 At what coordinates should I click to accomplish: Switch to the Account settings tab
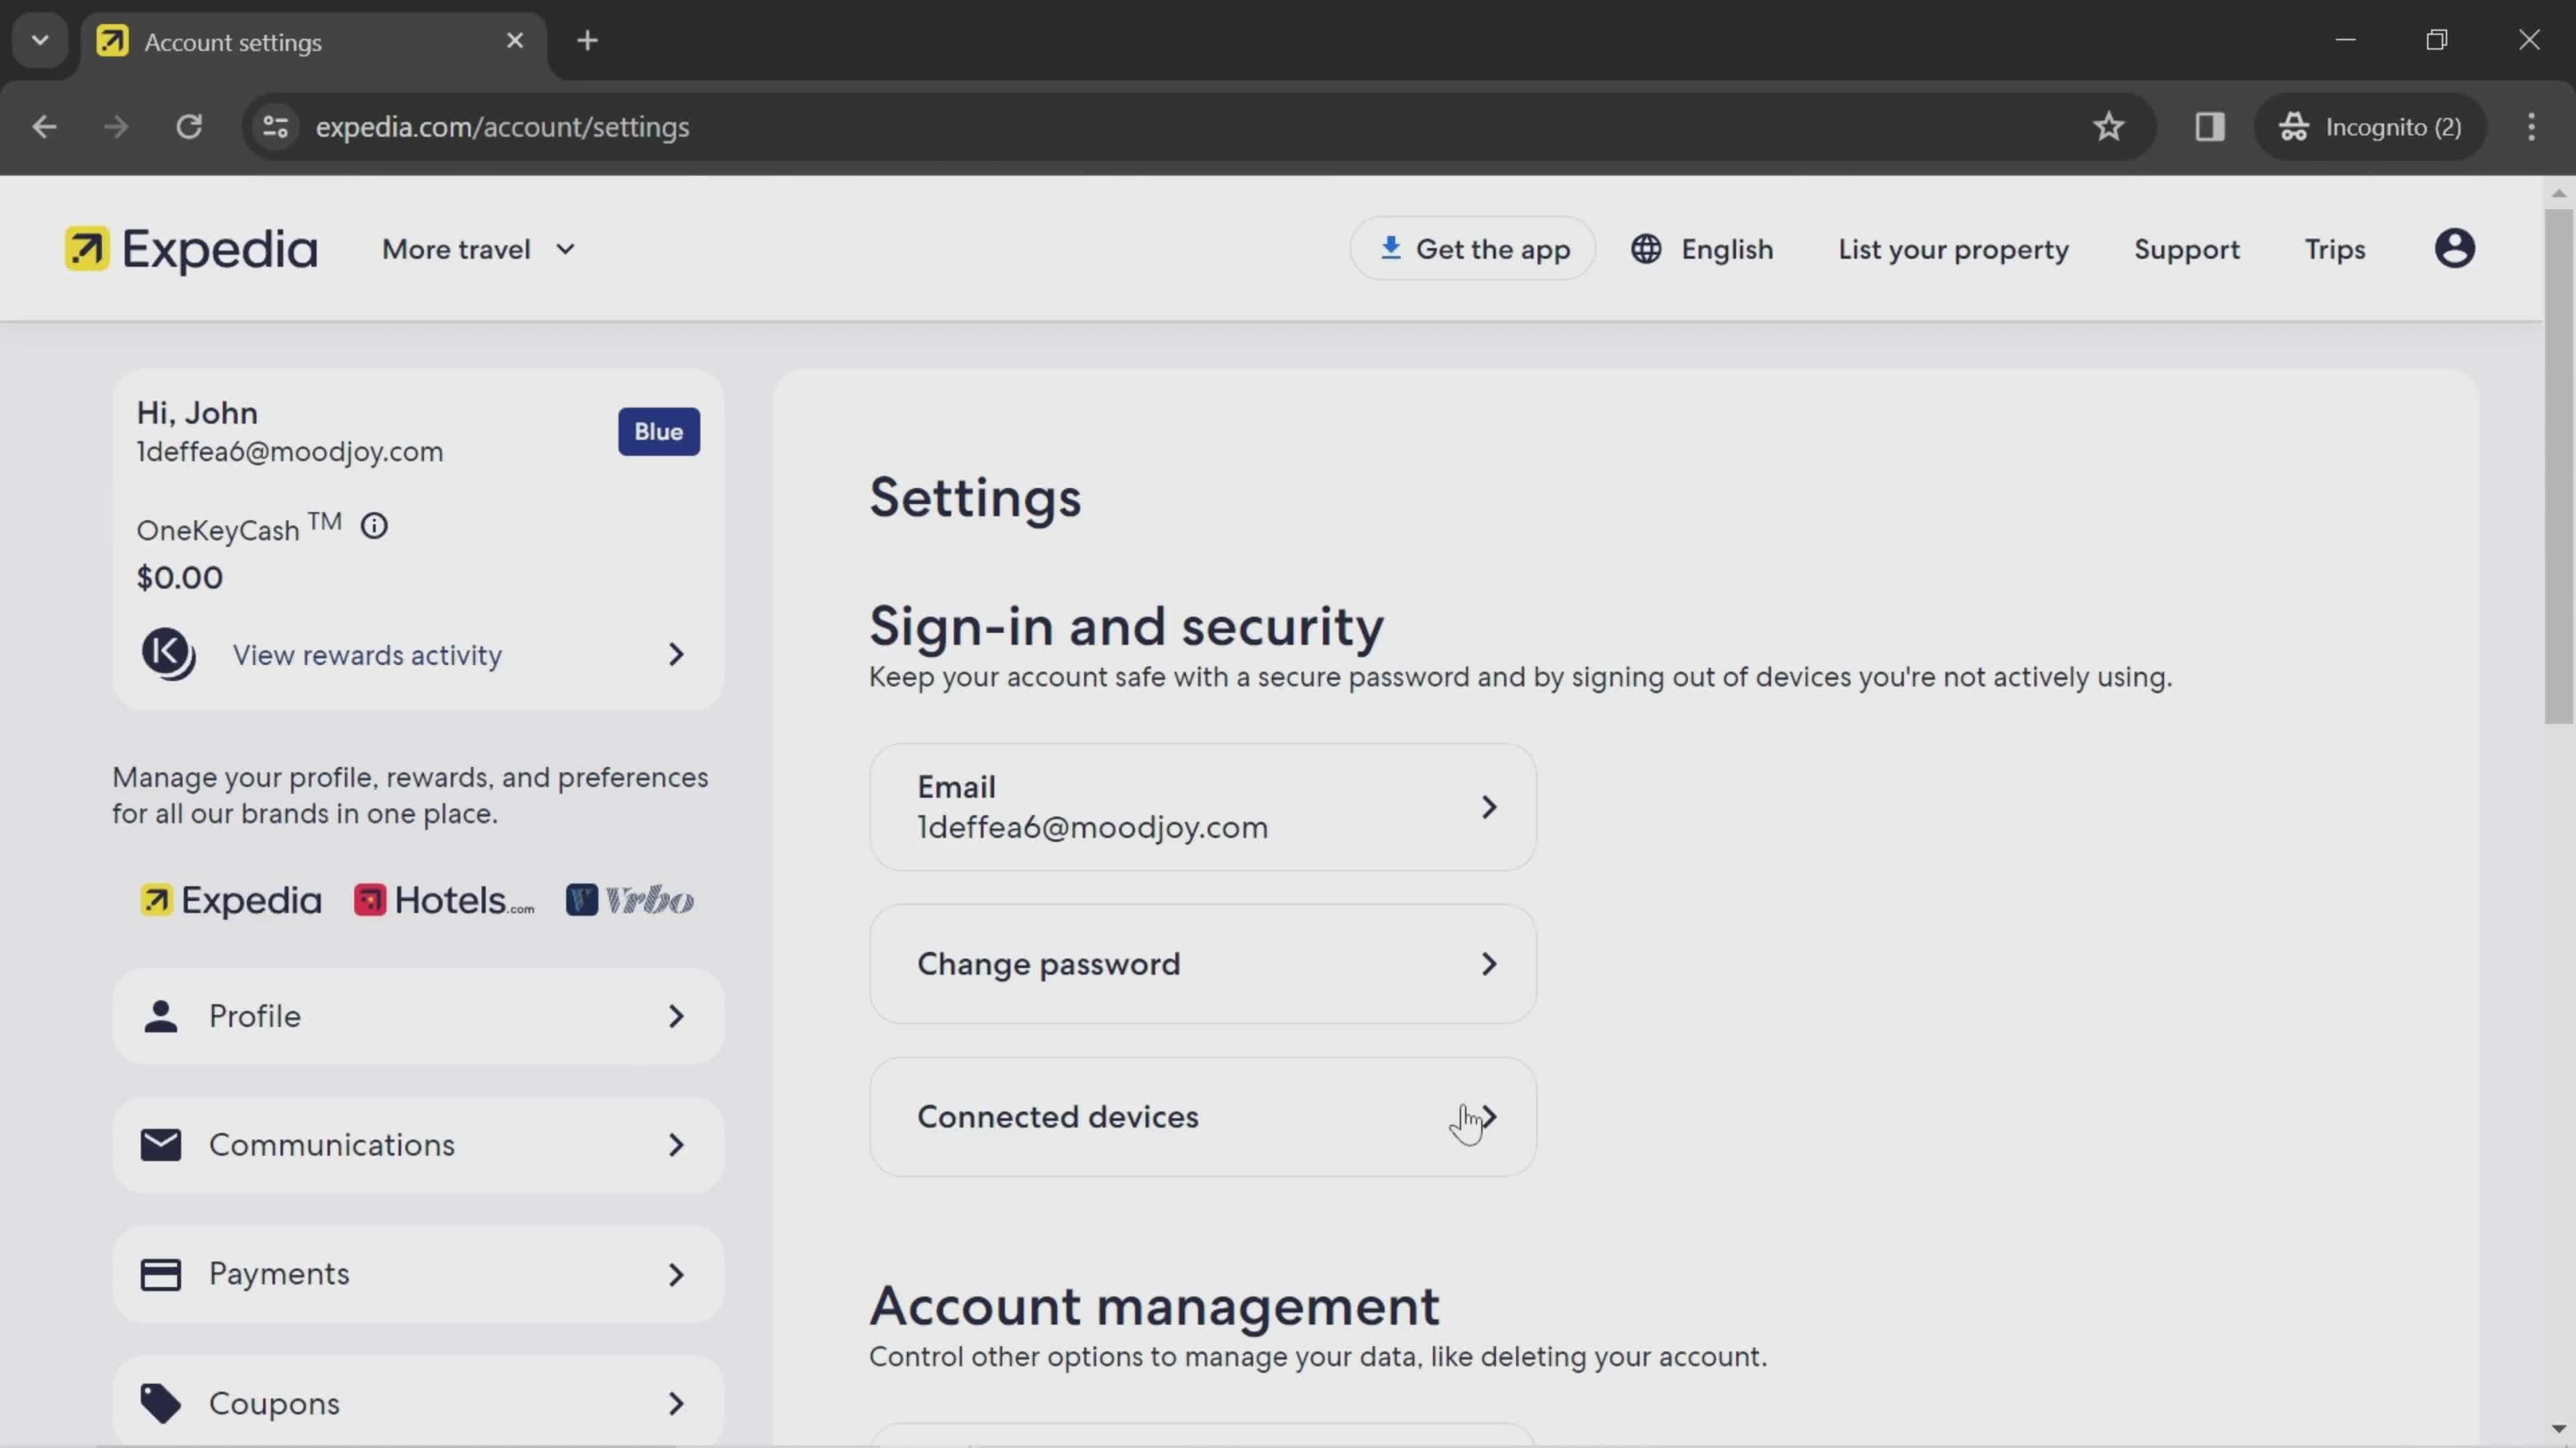[x=314, y=42]
